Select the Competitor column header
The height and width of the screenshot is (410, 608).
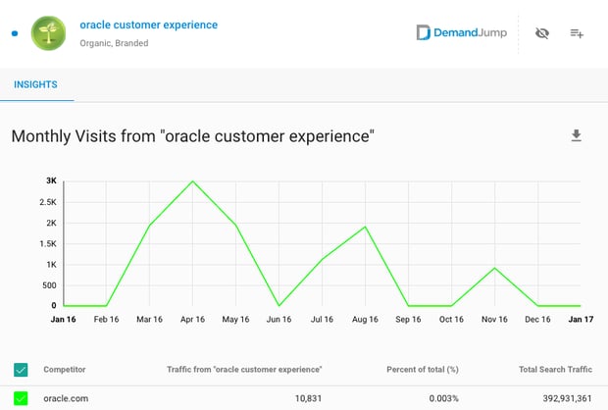pos(65,369)
